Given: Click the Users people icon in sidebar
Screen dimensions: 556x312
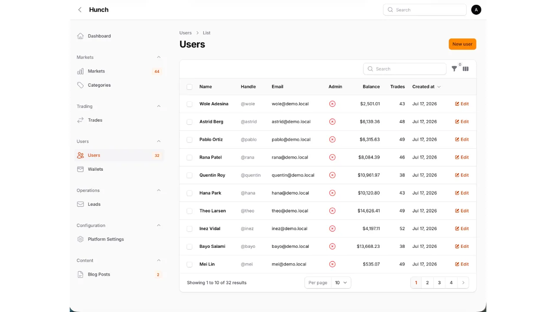Looking at the screenshot, I should pos(80,155).
